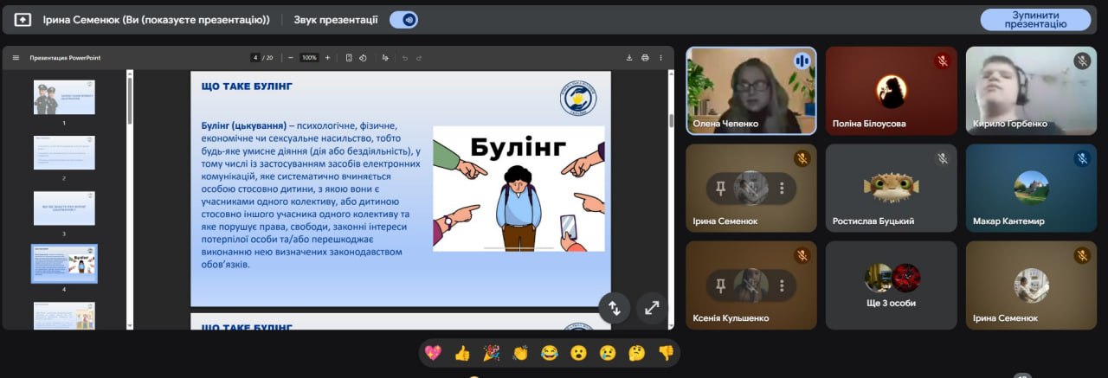The image size is (1108, 378).
Task: Toggle the Звук презентації switch
Action: (403, 19)
